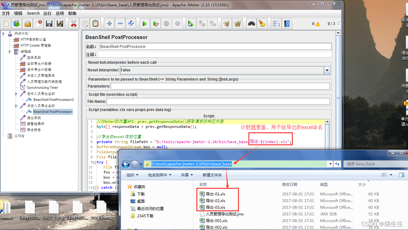The width and height of the screenshot is (408, 230).
Task: Click the Help book toolbar icon
Action: click(287, 23)
